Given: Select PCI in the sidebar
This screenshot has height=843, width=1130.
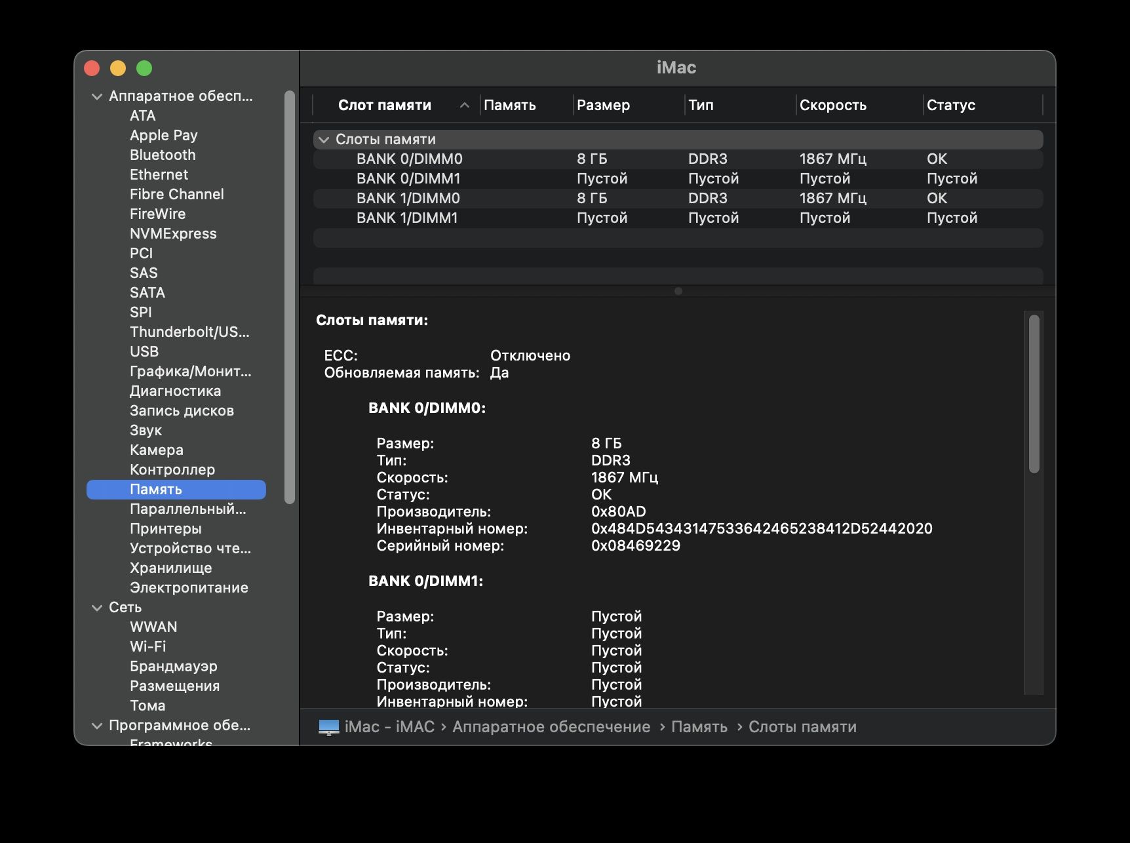Looking at the screenshot, I should point(142,254).
